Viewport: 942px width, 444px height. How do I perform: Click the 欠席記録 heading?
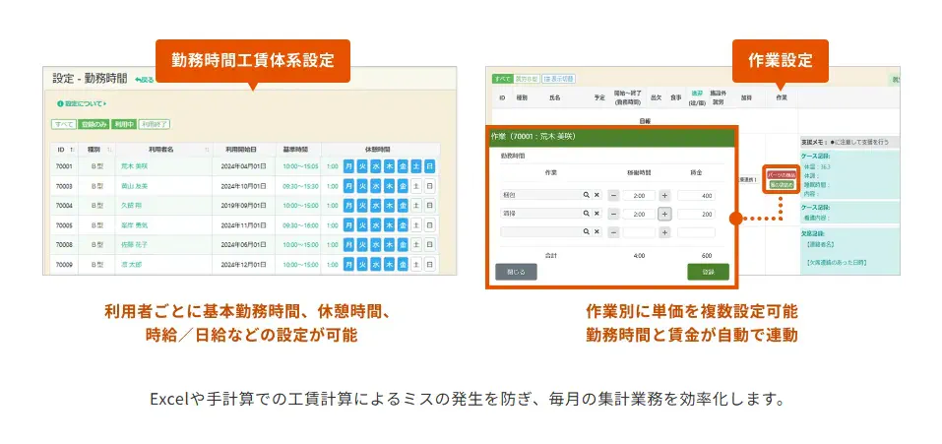click(x=813, y=232)
